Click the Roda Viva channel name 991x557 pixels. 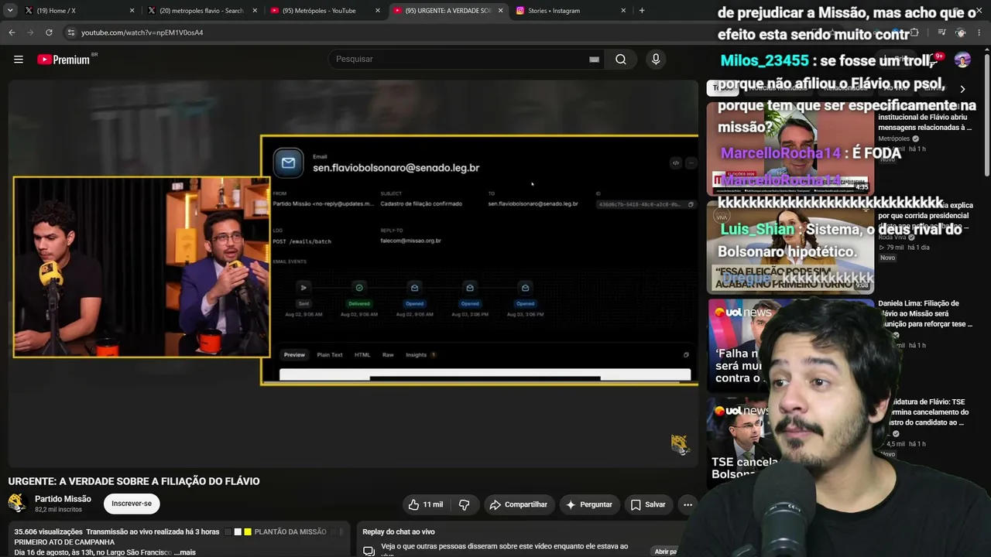pos(893,237)
